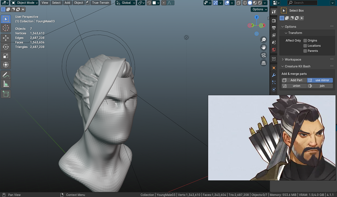Activate the Add Cube tool

click(x=6, y=94)
